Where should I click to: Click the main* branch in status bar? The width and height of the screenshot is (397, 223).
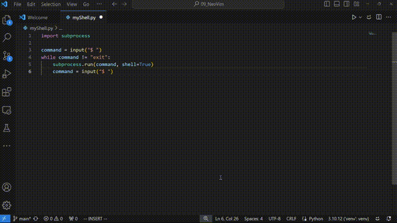[22, 219]
